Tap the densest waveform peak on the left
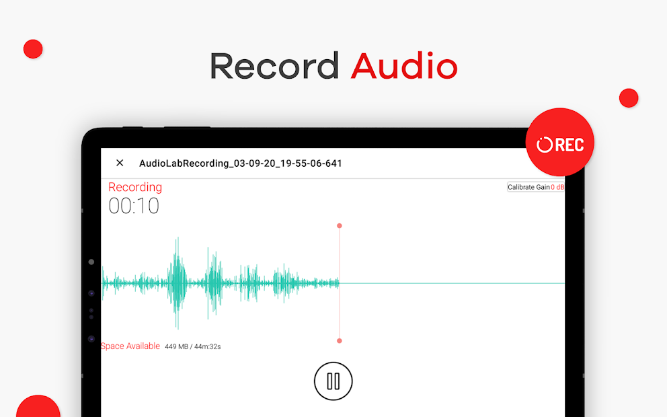Viewport: 667px width, 417px height. click(177, 282)
